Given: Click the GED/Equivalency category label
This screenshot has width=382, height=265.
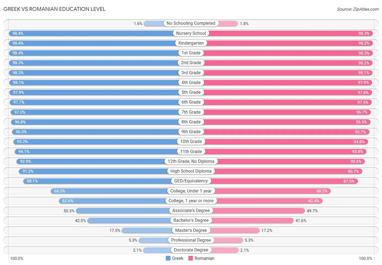Looking at the screenshot, I should (x=191, y=181).
